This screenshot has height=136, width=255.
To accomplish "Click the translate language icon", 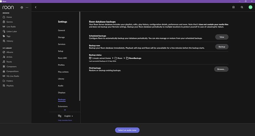I will [59, 116].
